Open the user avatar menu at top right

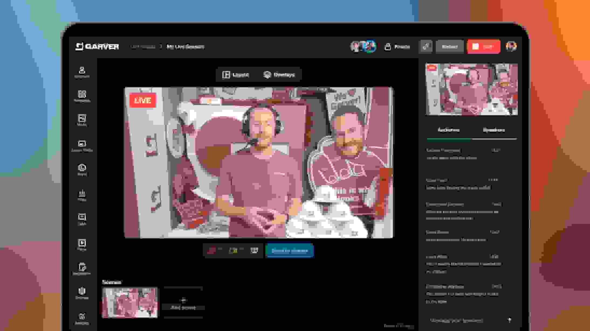(511, 46)
